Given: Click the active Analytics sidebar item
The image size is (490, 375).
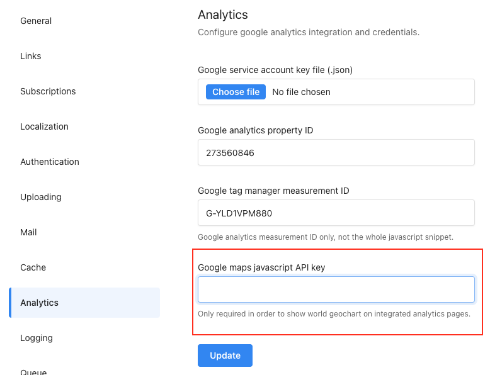Looking at the screenshot, I should point(84,303).
